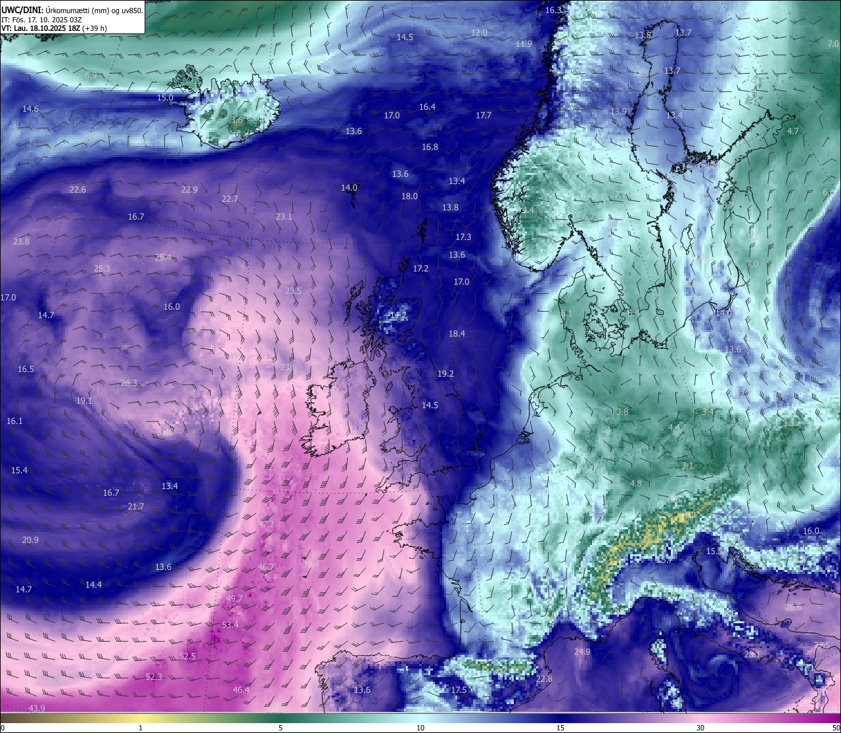Click the 16.4 value on the map

[427, 106]
